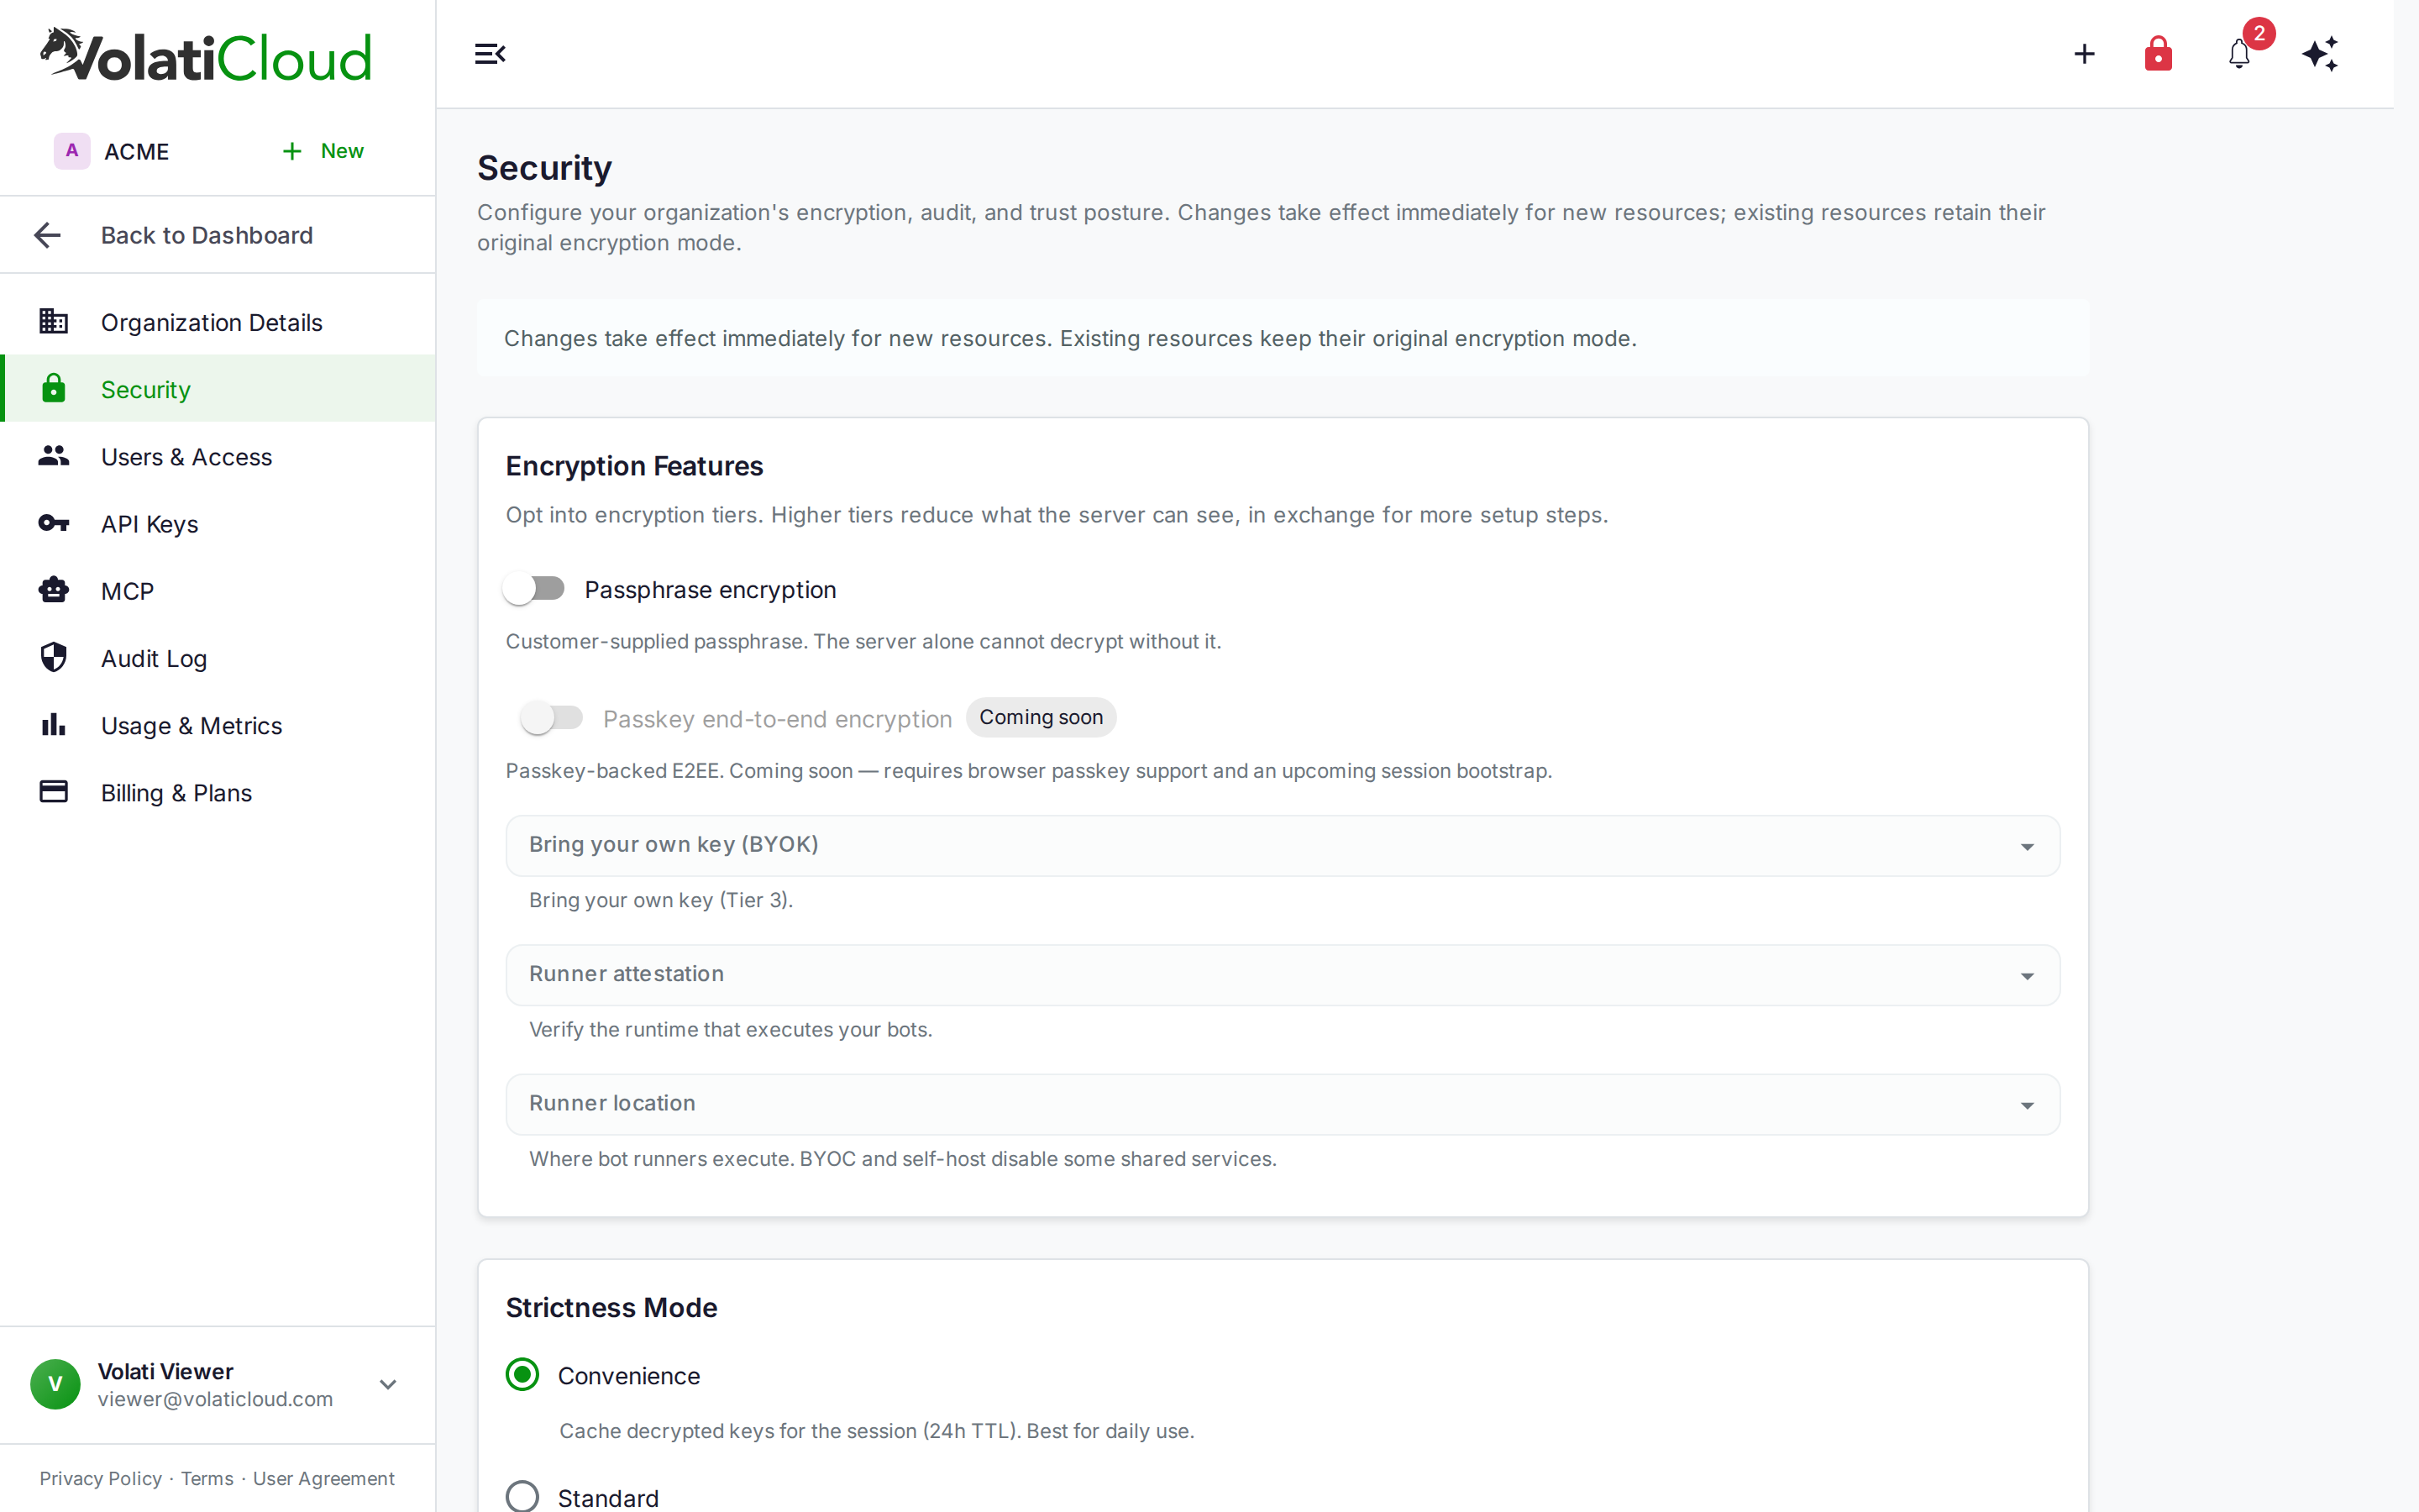This screenshot has width=2419, height=1512.
Task: Open the Runner location dropdown
Action: tap(1283, 1104)
